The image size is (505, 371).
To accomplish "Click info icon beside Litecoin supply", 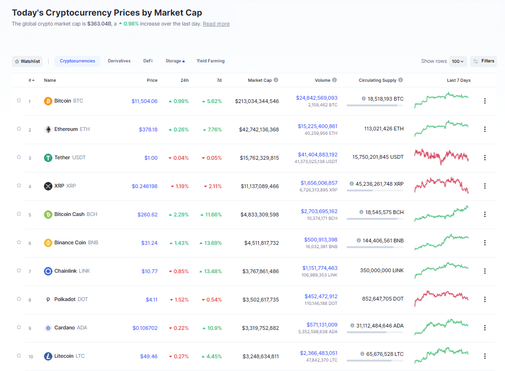I will [x=362, y=354].
